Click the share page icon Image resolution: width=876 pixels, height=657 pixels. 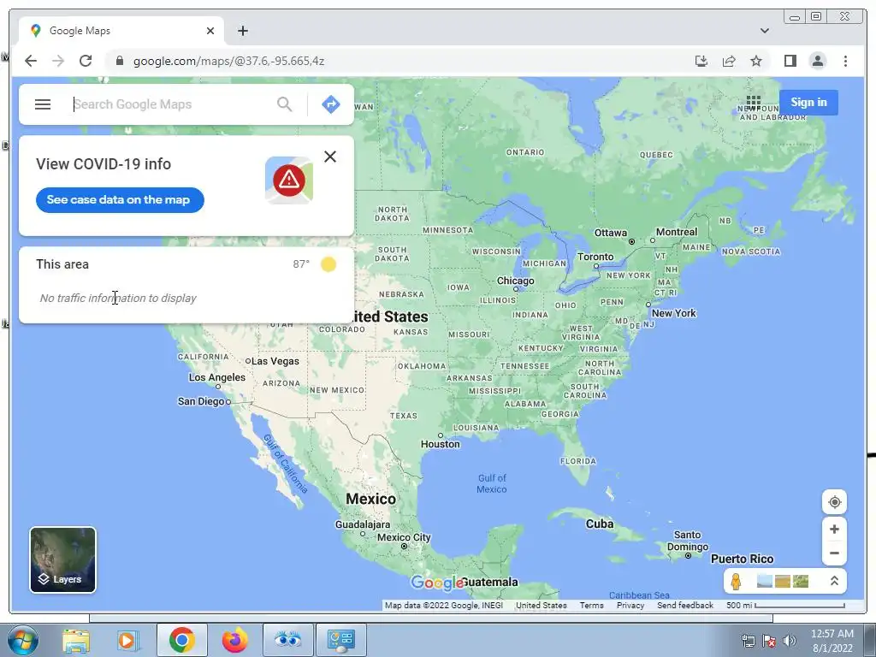tap(729, 61)
